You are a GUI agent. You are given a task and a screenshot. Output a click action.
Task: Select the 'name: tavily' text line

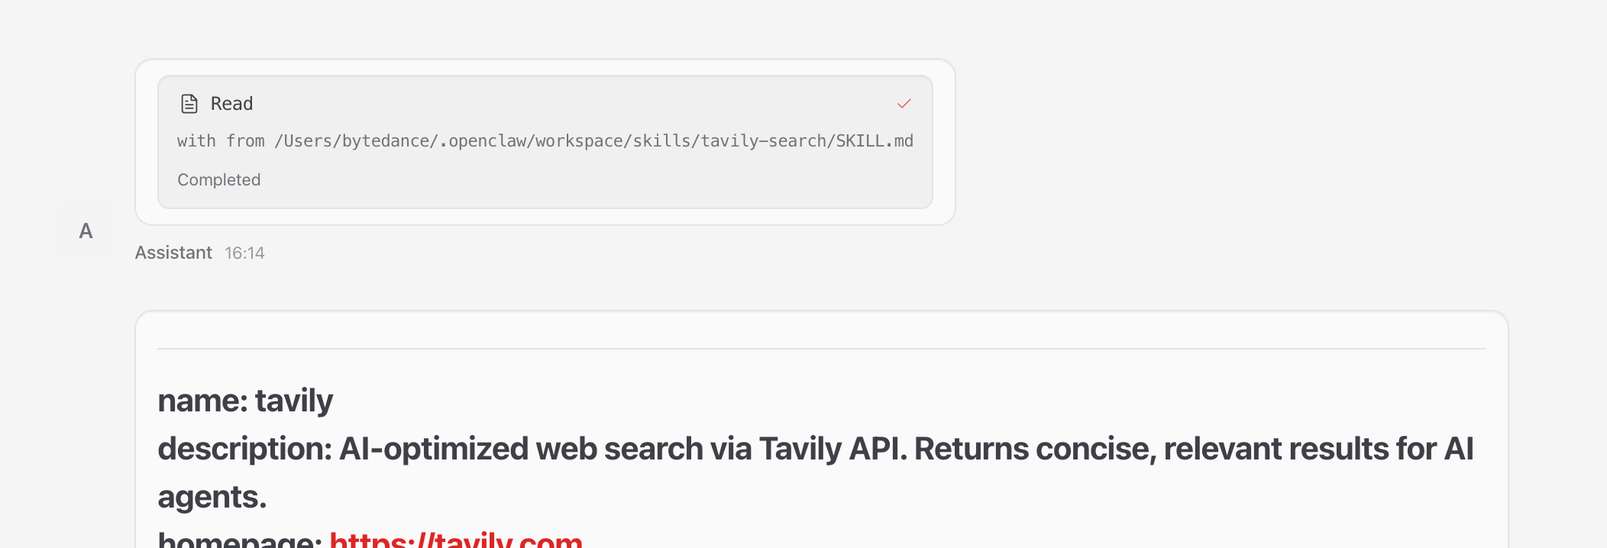(245, 400)
